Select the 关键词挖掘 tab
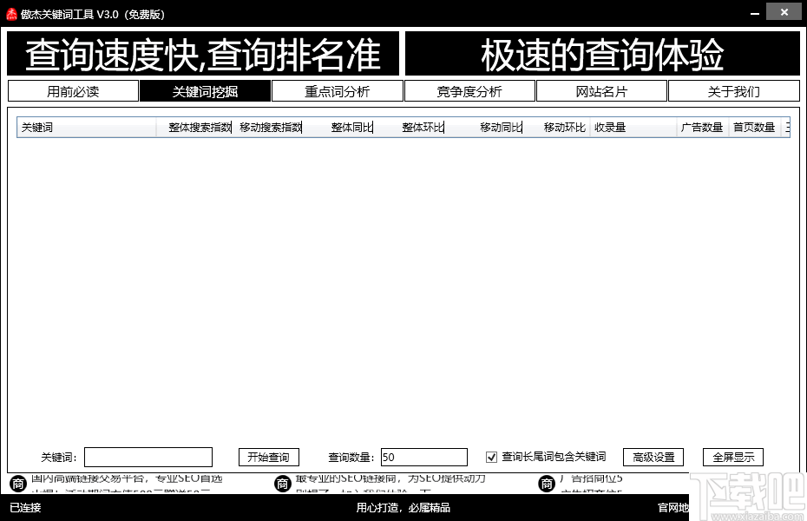Image resolution: width=807 pixels, height=521 pixels. 205,90
